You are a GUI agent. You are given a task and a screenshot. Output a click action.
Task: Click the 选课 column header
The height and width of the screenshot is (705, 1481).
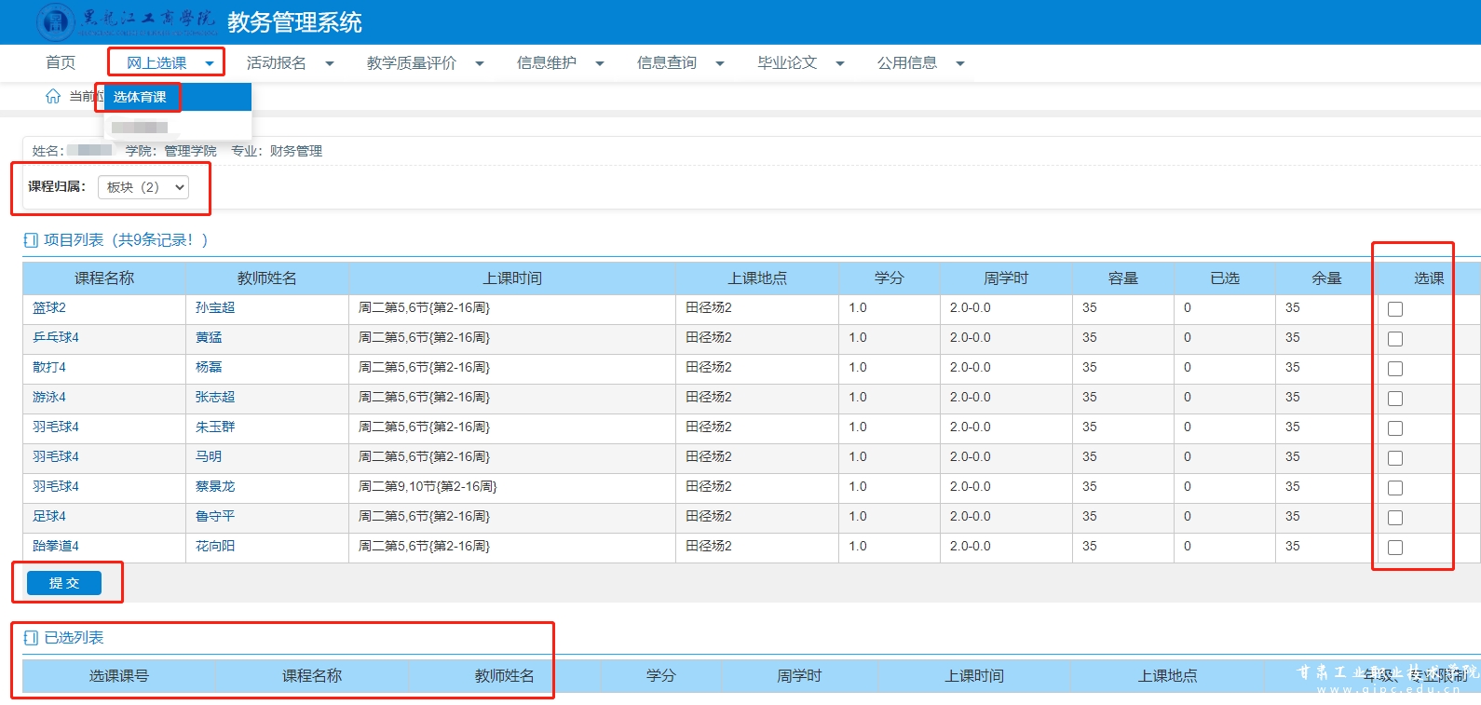tap(1428, 278)
